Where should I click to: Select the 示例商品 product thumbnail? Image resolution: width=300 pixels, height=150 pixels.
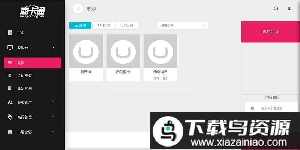[160, 51]
